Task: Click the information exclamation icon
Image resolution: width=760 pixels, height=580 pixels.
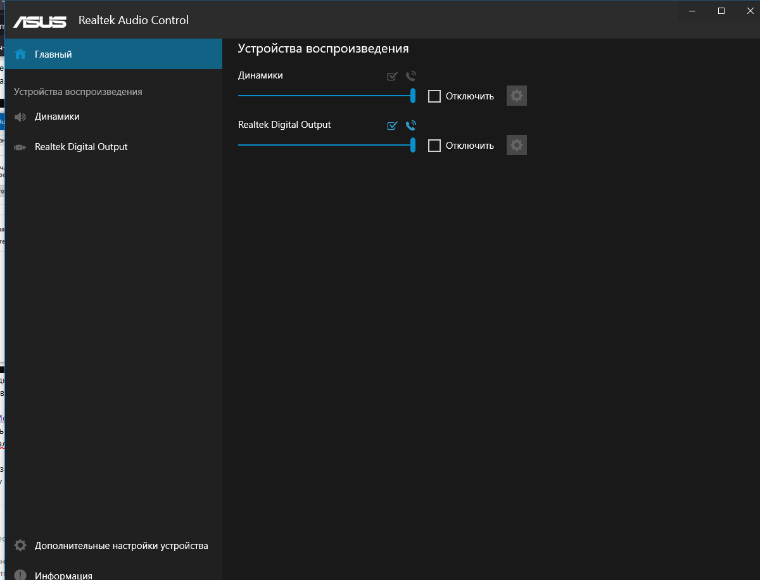Action: coord(20,575)
